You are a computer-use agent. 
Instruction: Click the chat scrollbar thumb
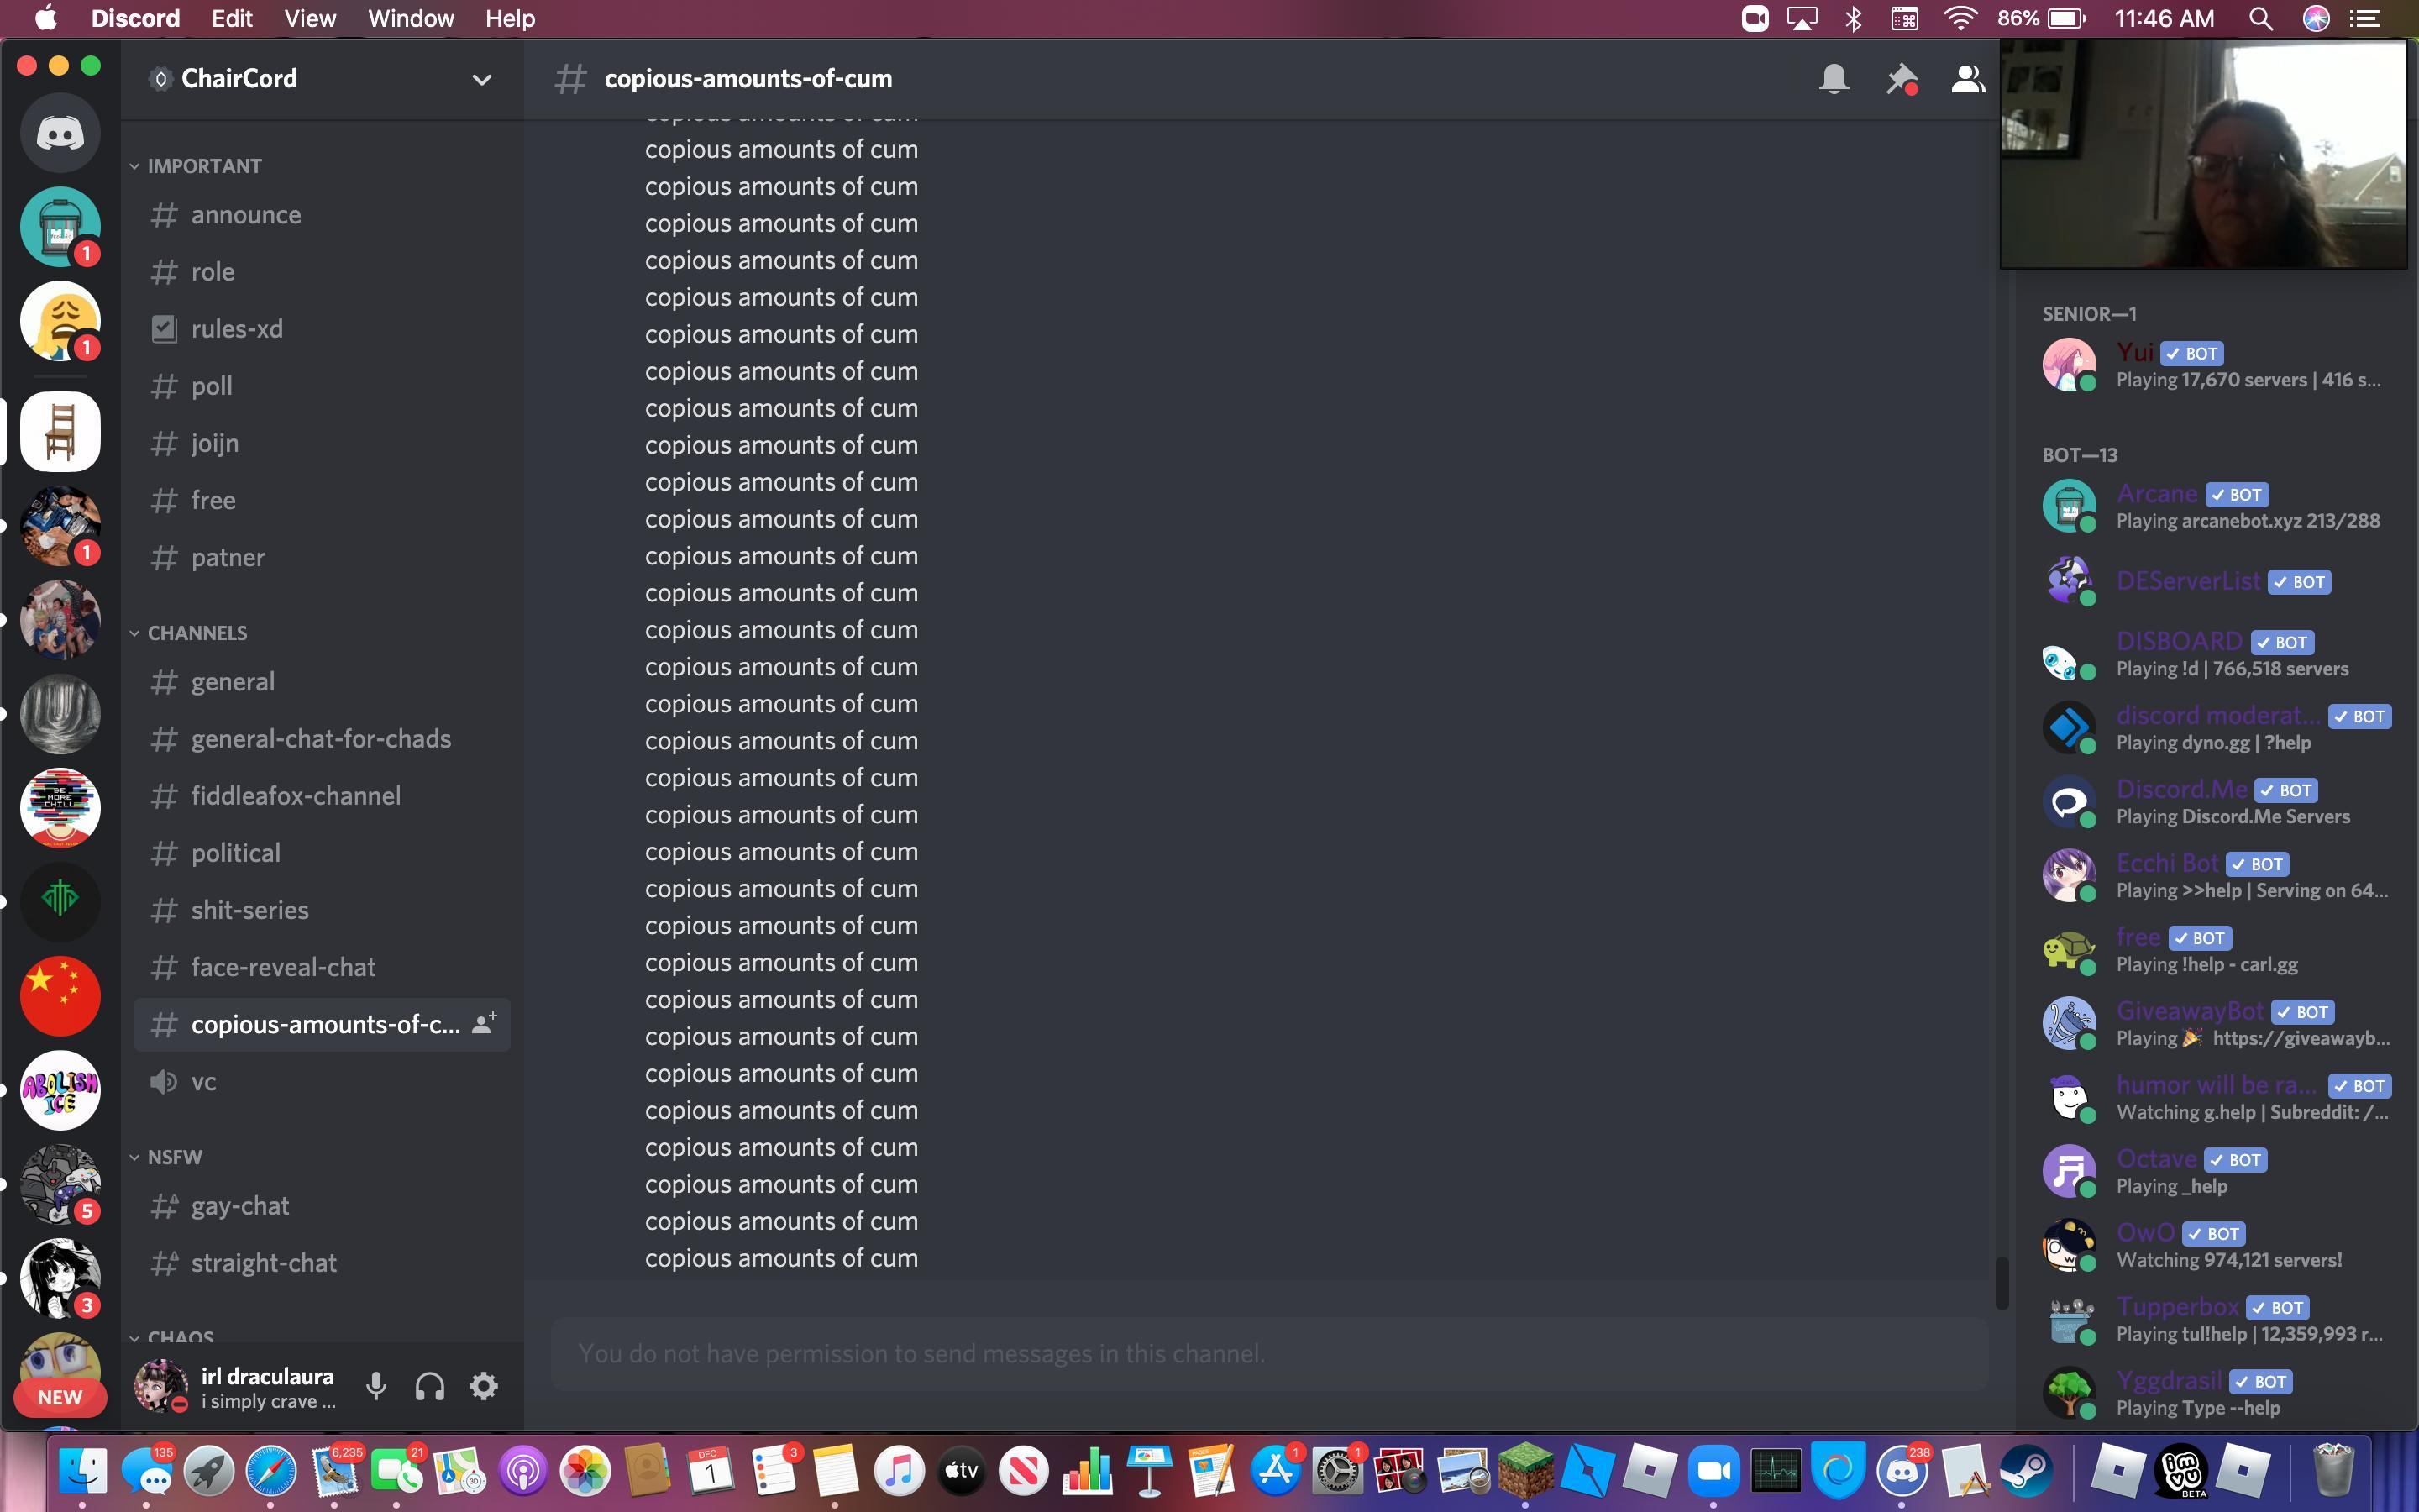pyautogui.click(x=2002, y=1282)
